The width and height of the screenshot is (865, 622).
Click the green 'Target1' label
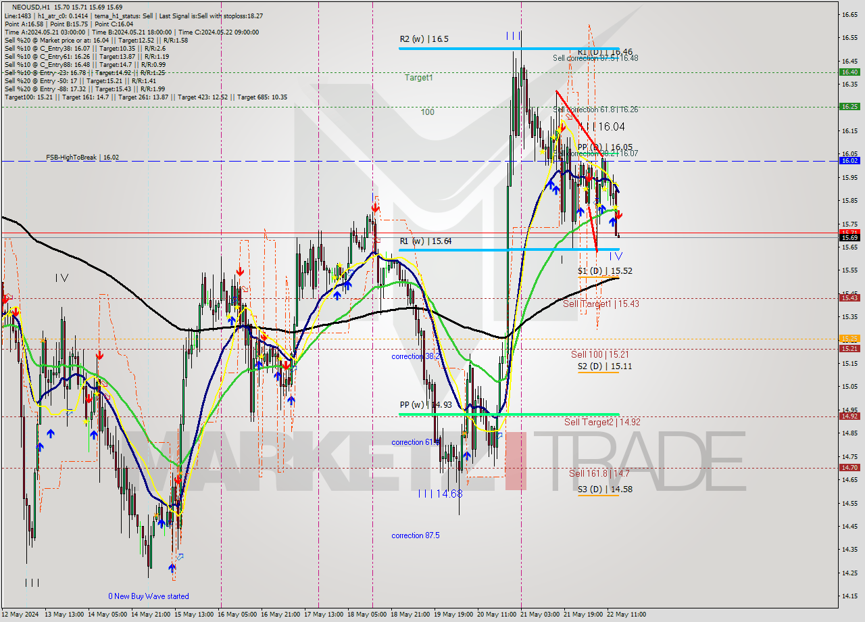pyautogui.click(x=419, y=78)
